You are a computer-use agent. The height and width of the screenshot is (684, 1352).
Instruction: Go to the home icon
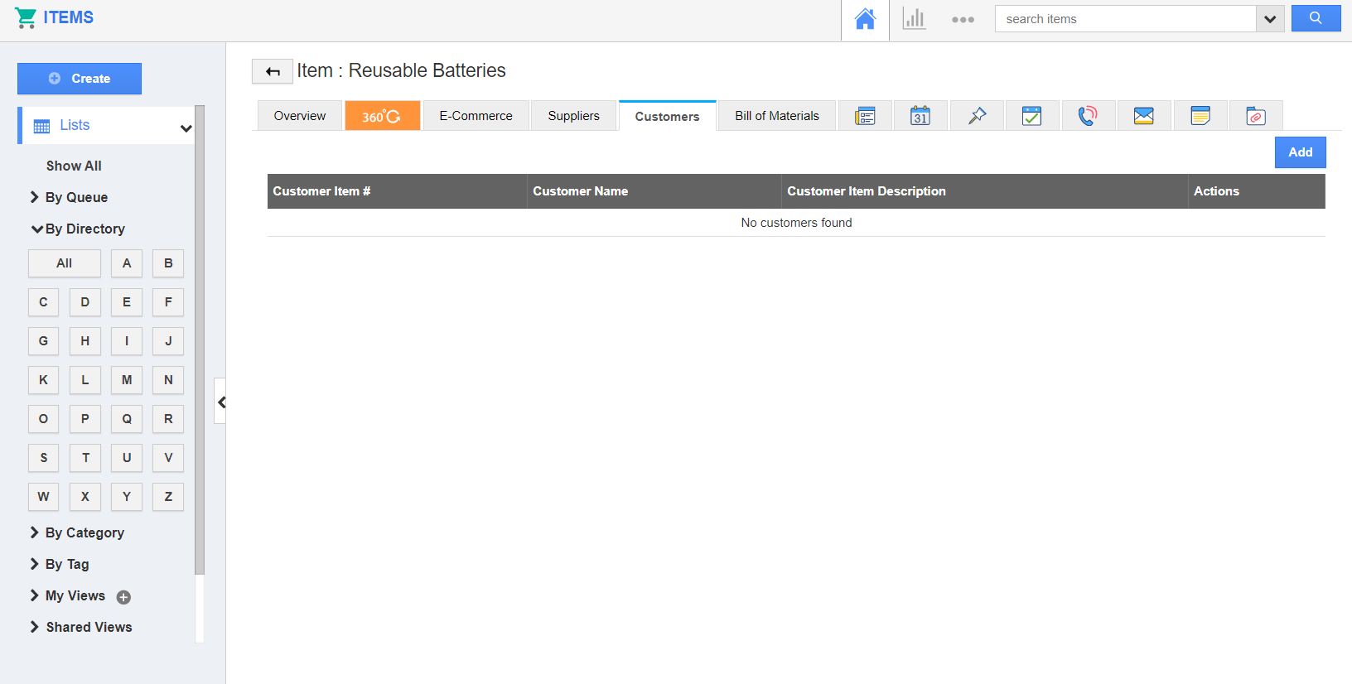865,19
